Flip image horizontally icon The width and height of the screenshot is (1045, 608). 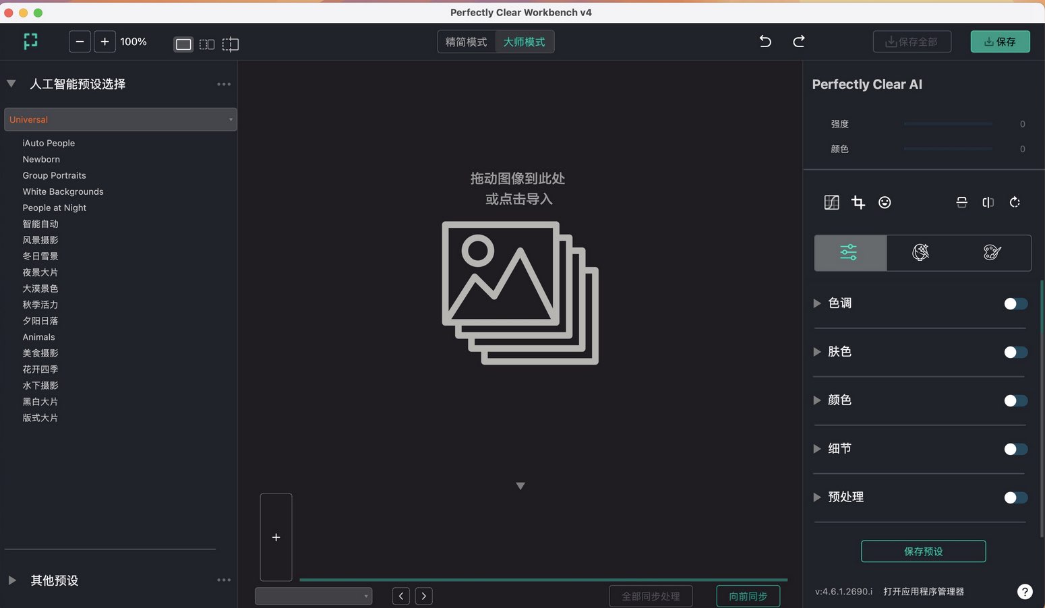[x=988, y=202]
